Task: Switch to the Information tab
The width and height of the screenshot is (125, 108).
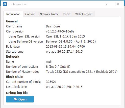Action: click(13, 14)
